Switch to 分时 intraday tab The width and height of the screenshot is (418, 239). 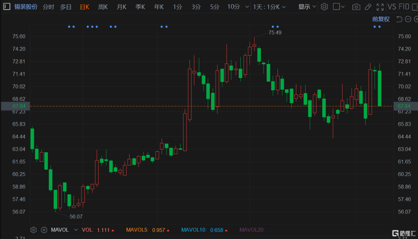[x=48, y=7]
